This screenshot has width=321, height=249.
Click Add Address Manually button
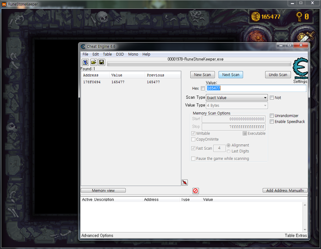pyautogui.click(x=285, y=190)
